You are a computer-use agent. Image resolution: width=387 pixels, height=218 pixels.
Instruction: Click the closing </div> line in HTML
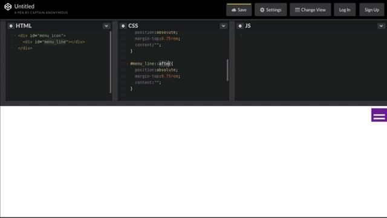click(25, 48)
